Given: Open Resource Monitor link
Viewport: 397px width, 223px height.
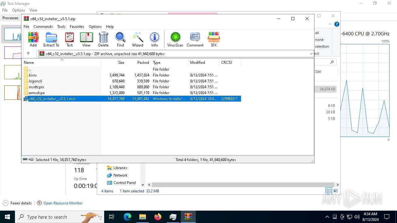Looking at the screenshot, I should [x=63, y=203].
